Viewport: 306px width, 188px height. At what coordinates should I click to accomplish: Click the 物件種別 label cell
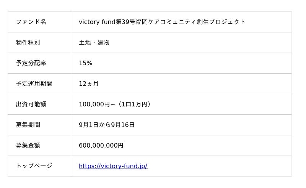(28, 42)
